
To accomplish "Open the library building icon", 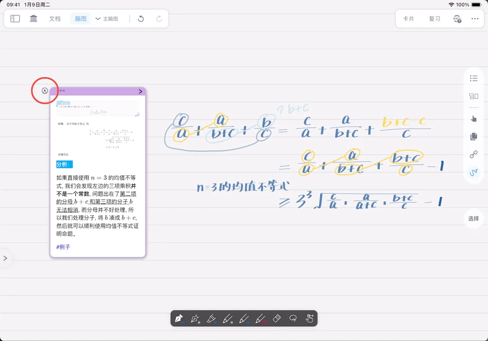I will coord(34,19).
